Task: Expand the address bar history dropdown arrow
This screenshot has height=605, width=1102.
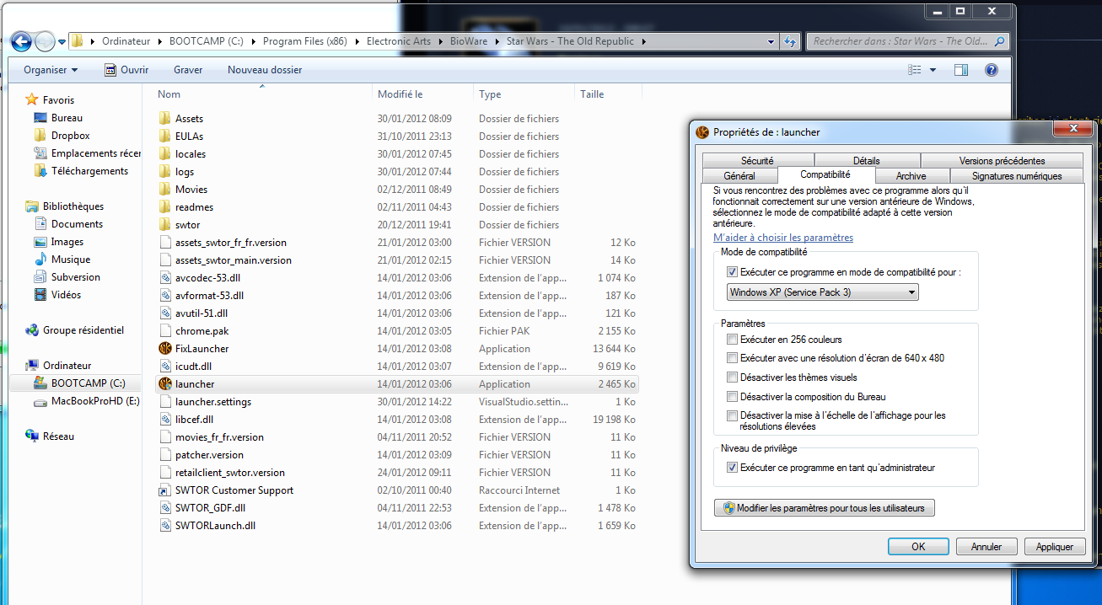Action: click(x=771, y=41)
